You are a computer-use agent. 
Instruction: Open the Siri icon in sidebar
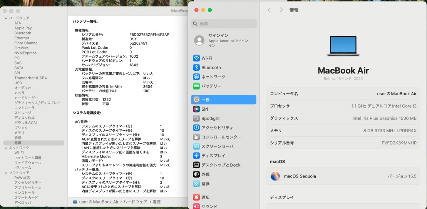[x=196, y=109]
